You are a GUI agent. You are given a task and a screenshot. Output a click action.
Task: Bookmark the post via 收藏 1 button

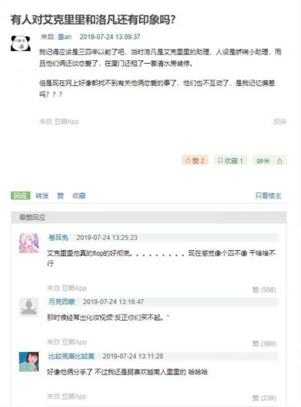coord(230,161)
